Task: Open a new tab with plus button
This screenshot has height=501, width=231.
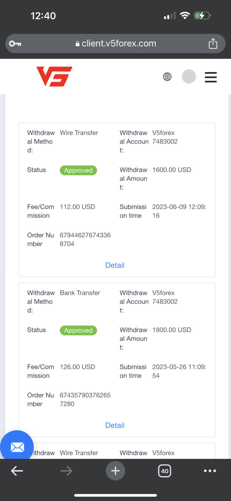Action: pyautogui.click(x=115, y=471)
